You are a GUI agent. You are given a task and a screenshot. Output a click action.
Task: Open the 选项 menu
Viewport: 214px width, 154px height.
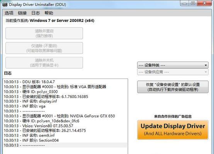[x=9, y=13]
